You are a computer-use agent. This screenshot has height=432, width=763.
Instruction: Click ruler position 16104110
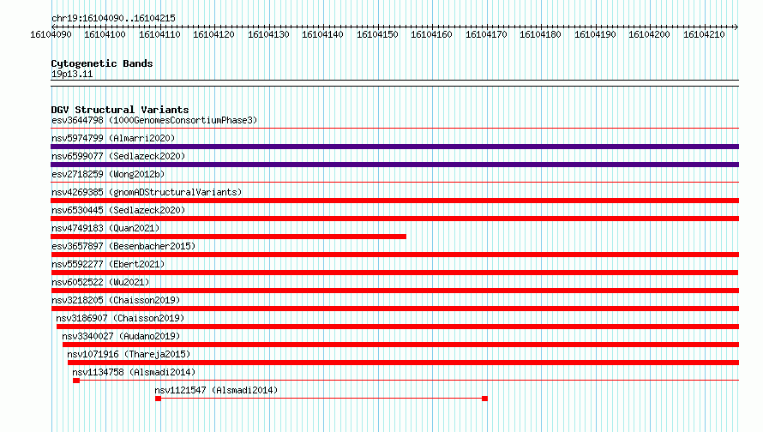pos(159,34)
